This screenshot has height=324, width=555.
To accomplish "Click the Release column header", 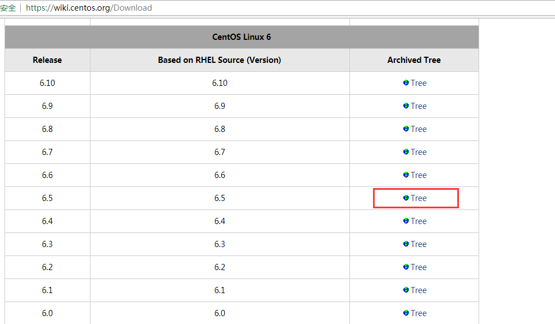I will pyautogui.click(x=47, y=60).
